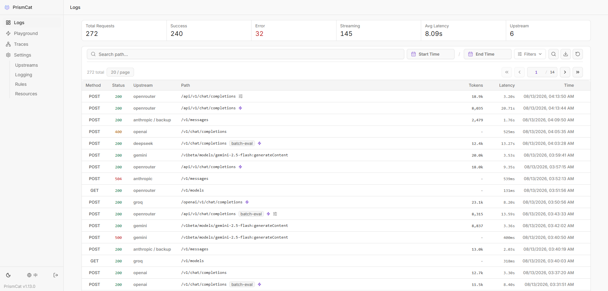The image size is (608, 291).
Task: Click the 12.7k tokens value in the openai row
Action: (477, 273)
